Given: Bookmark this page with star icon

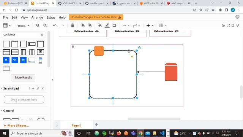Looking at the screenshot, I should click(x=213, y=10).
